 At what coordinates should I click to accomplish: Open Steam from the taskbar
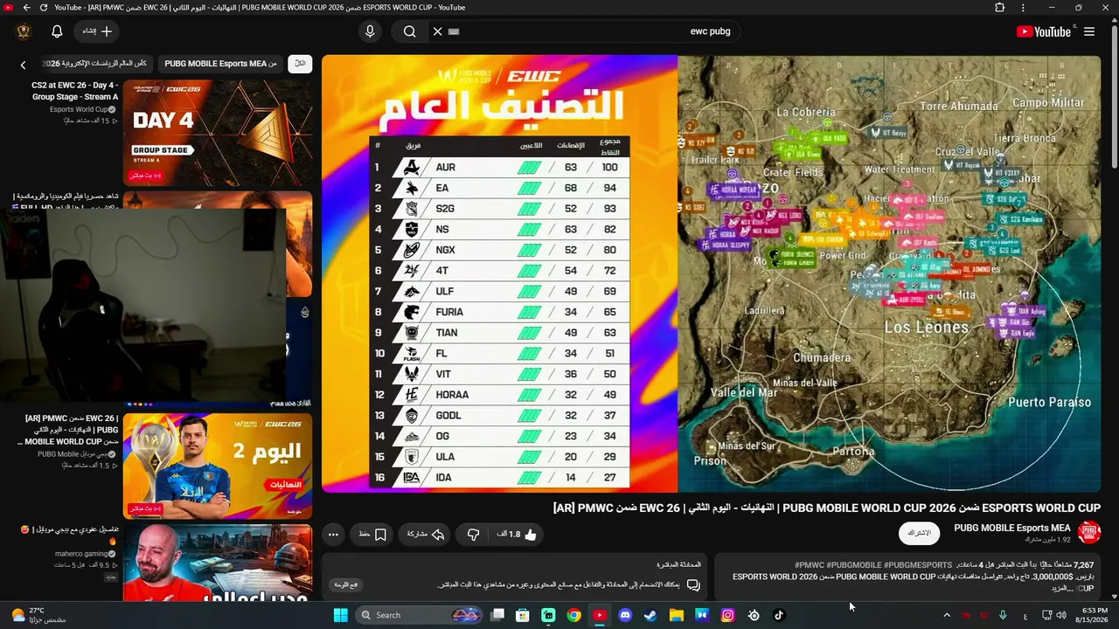point(650,615)
